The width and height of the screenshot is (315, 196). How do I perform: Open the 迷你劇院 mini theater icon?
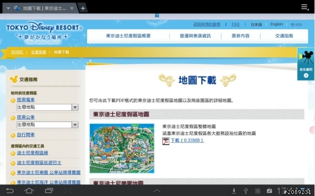click(306, 64)
